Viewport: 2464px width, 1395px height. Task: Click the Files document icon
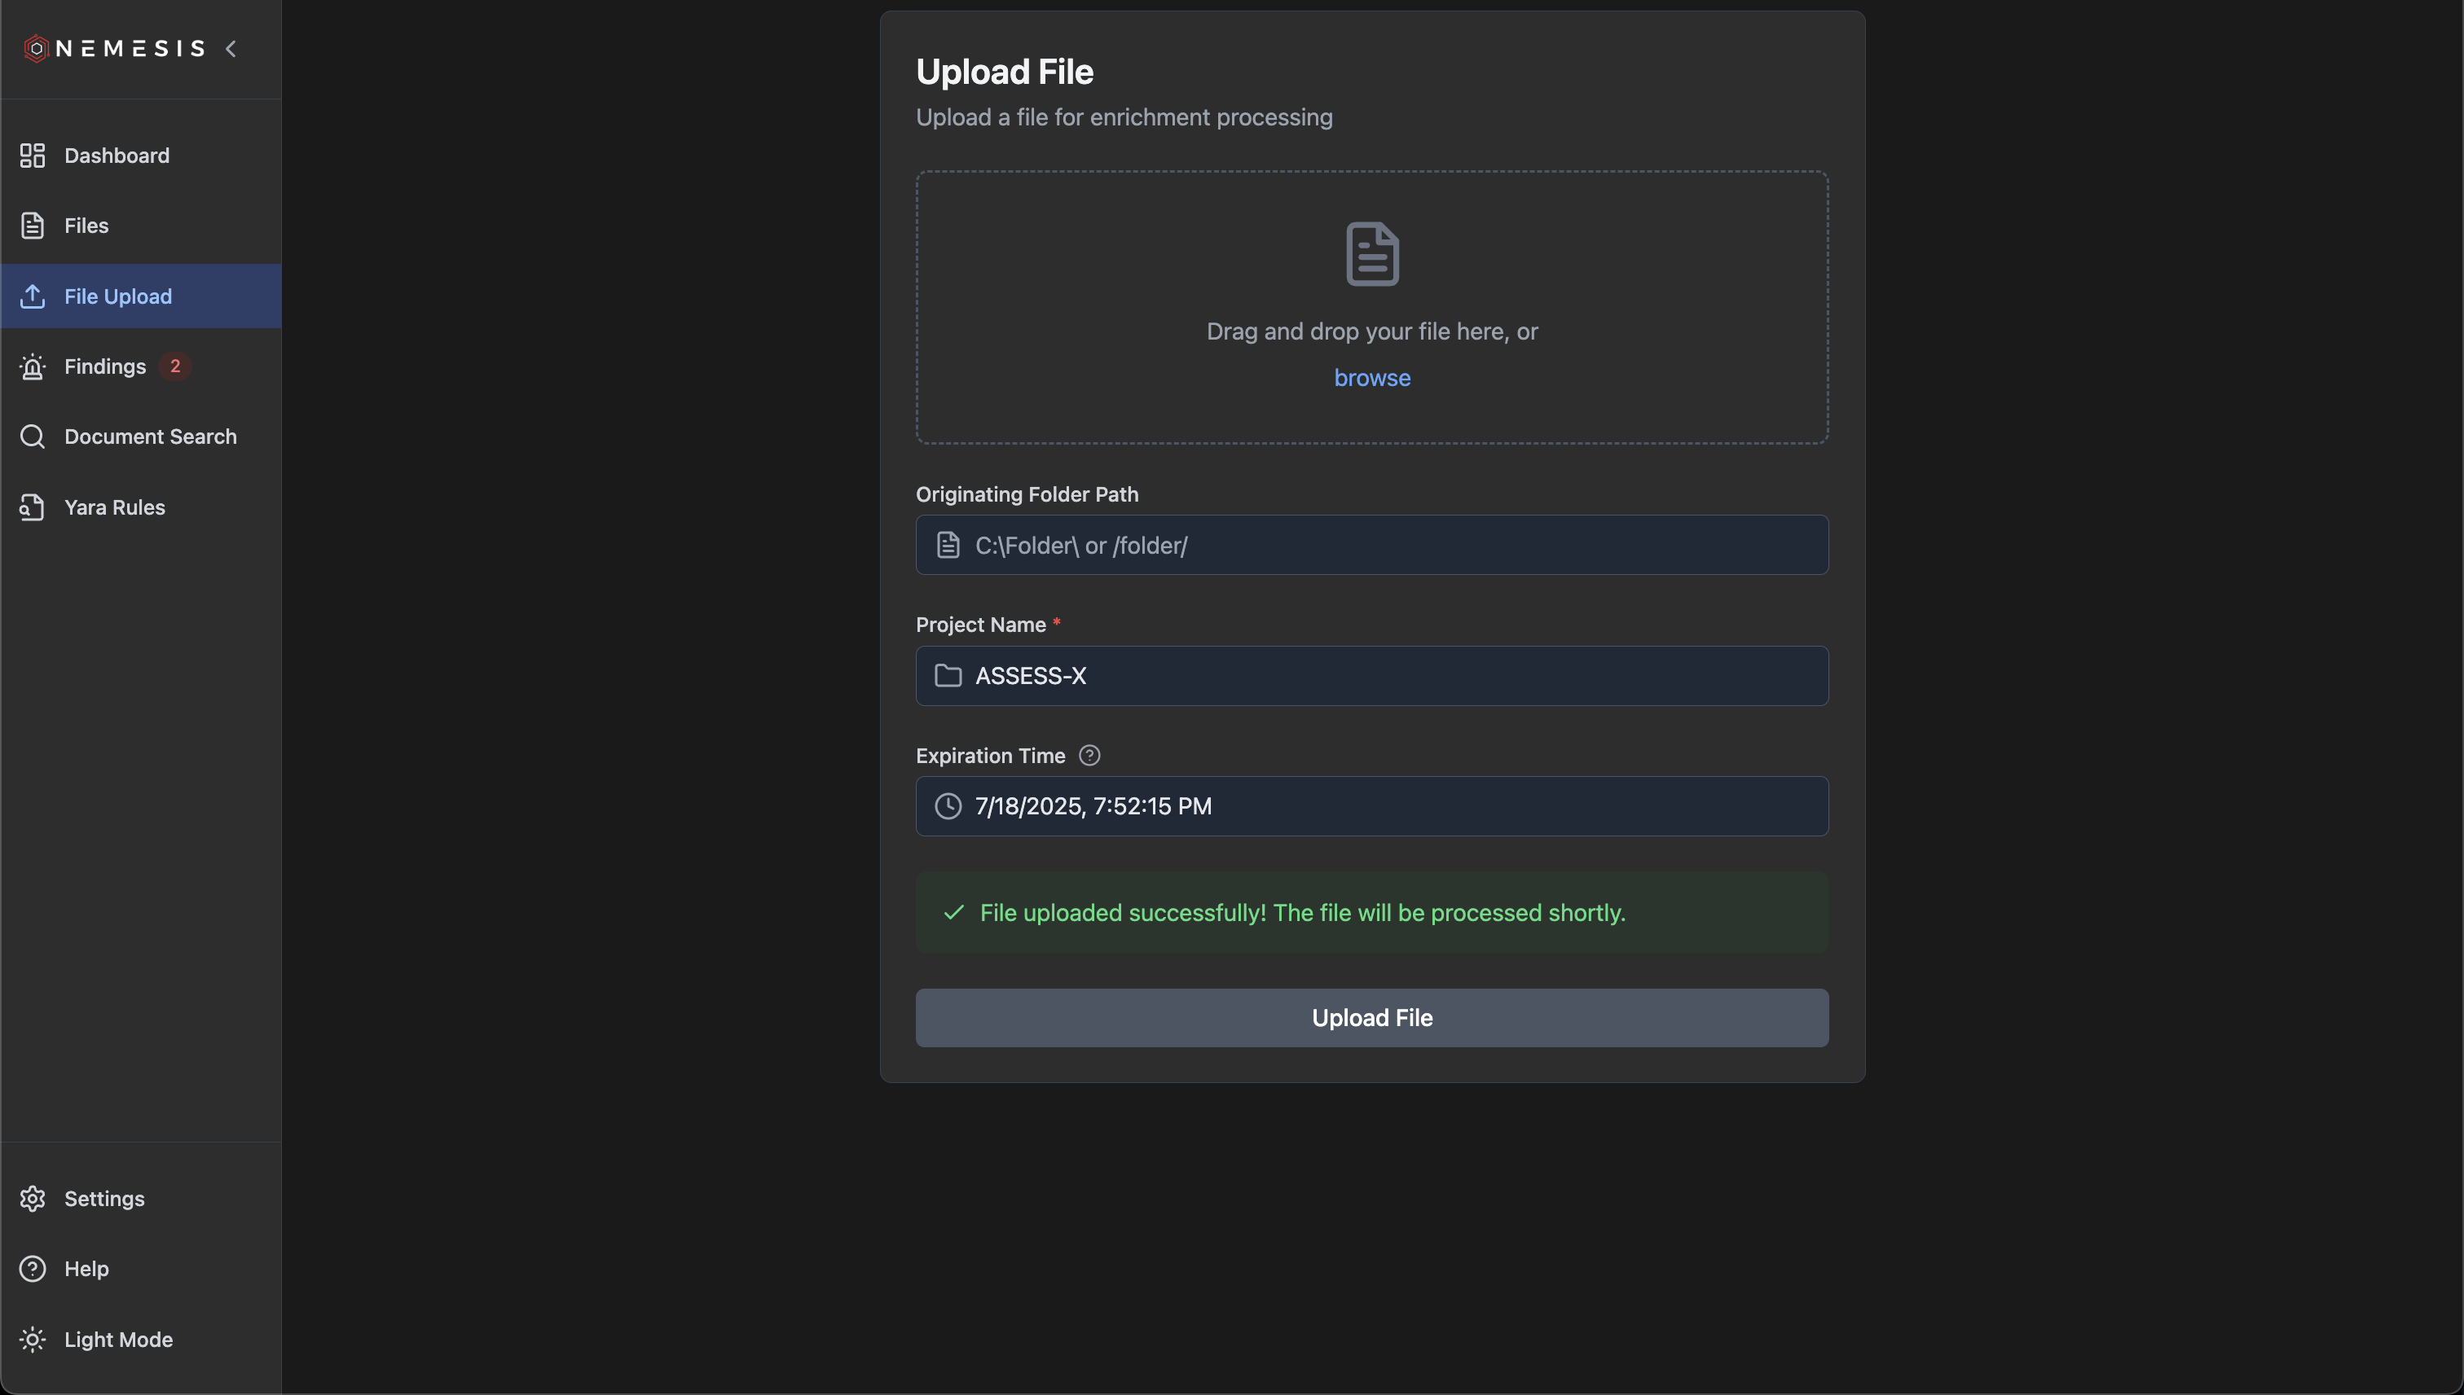(x=33, y=225)
